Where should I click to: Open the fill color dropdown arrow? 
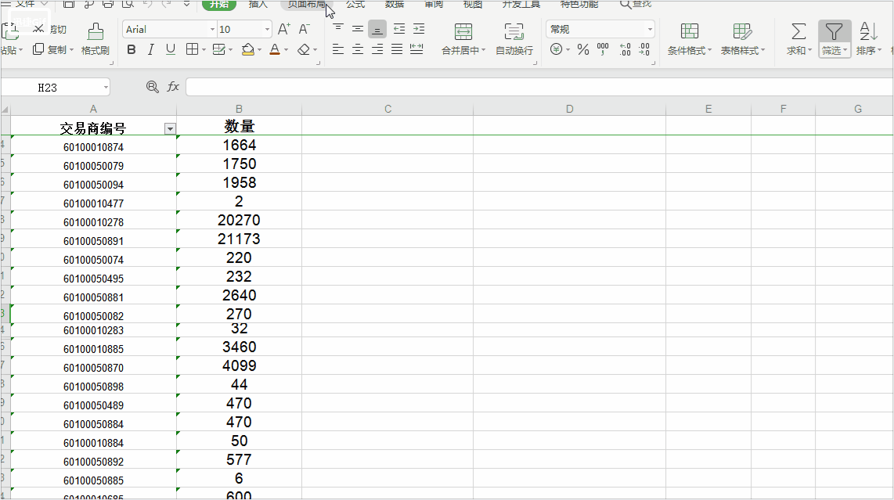pos(259,50)
